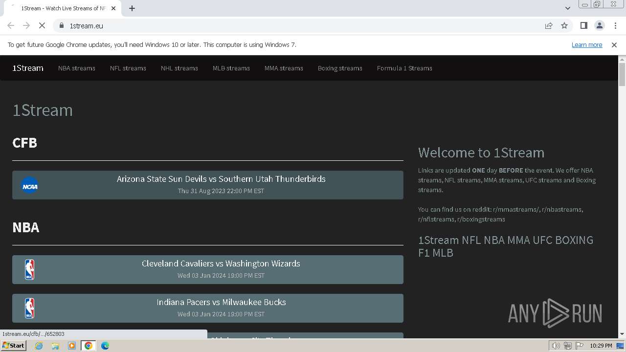Open Indiana Pacers vs Milwaukee Bucks
Image resolution: width=626 pixels, height=352 pixels.
(208, 308)
